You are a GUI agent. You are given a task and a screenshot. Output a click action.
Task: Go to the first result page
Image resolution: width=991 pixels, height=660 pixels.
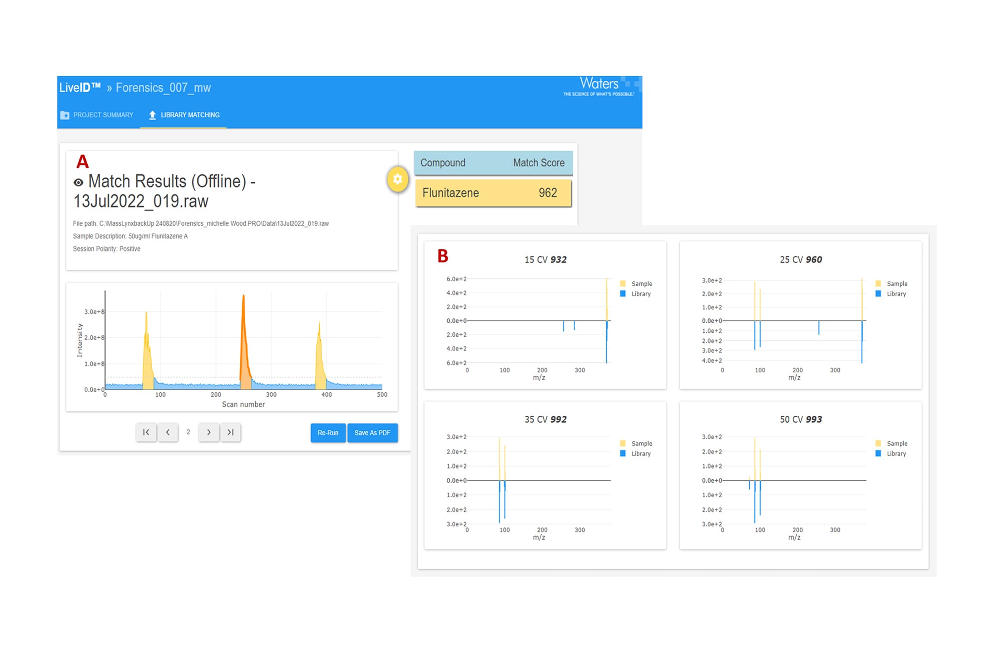click(x=146, y=432)
